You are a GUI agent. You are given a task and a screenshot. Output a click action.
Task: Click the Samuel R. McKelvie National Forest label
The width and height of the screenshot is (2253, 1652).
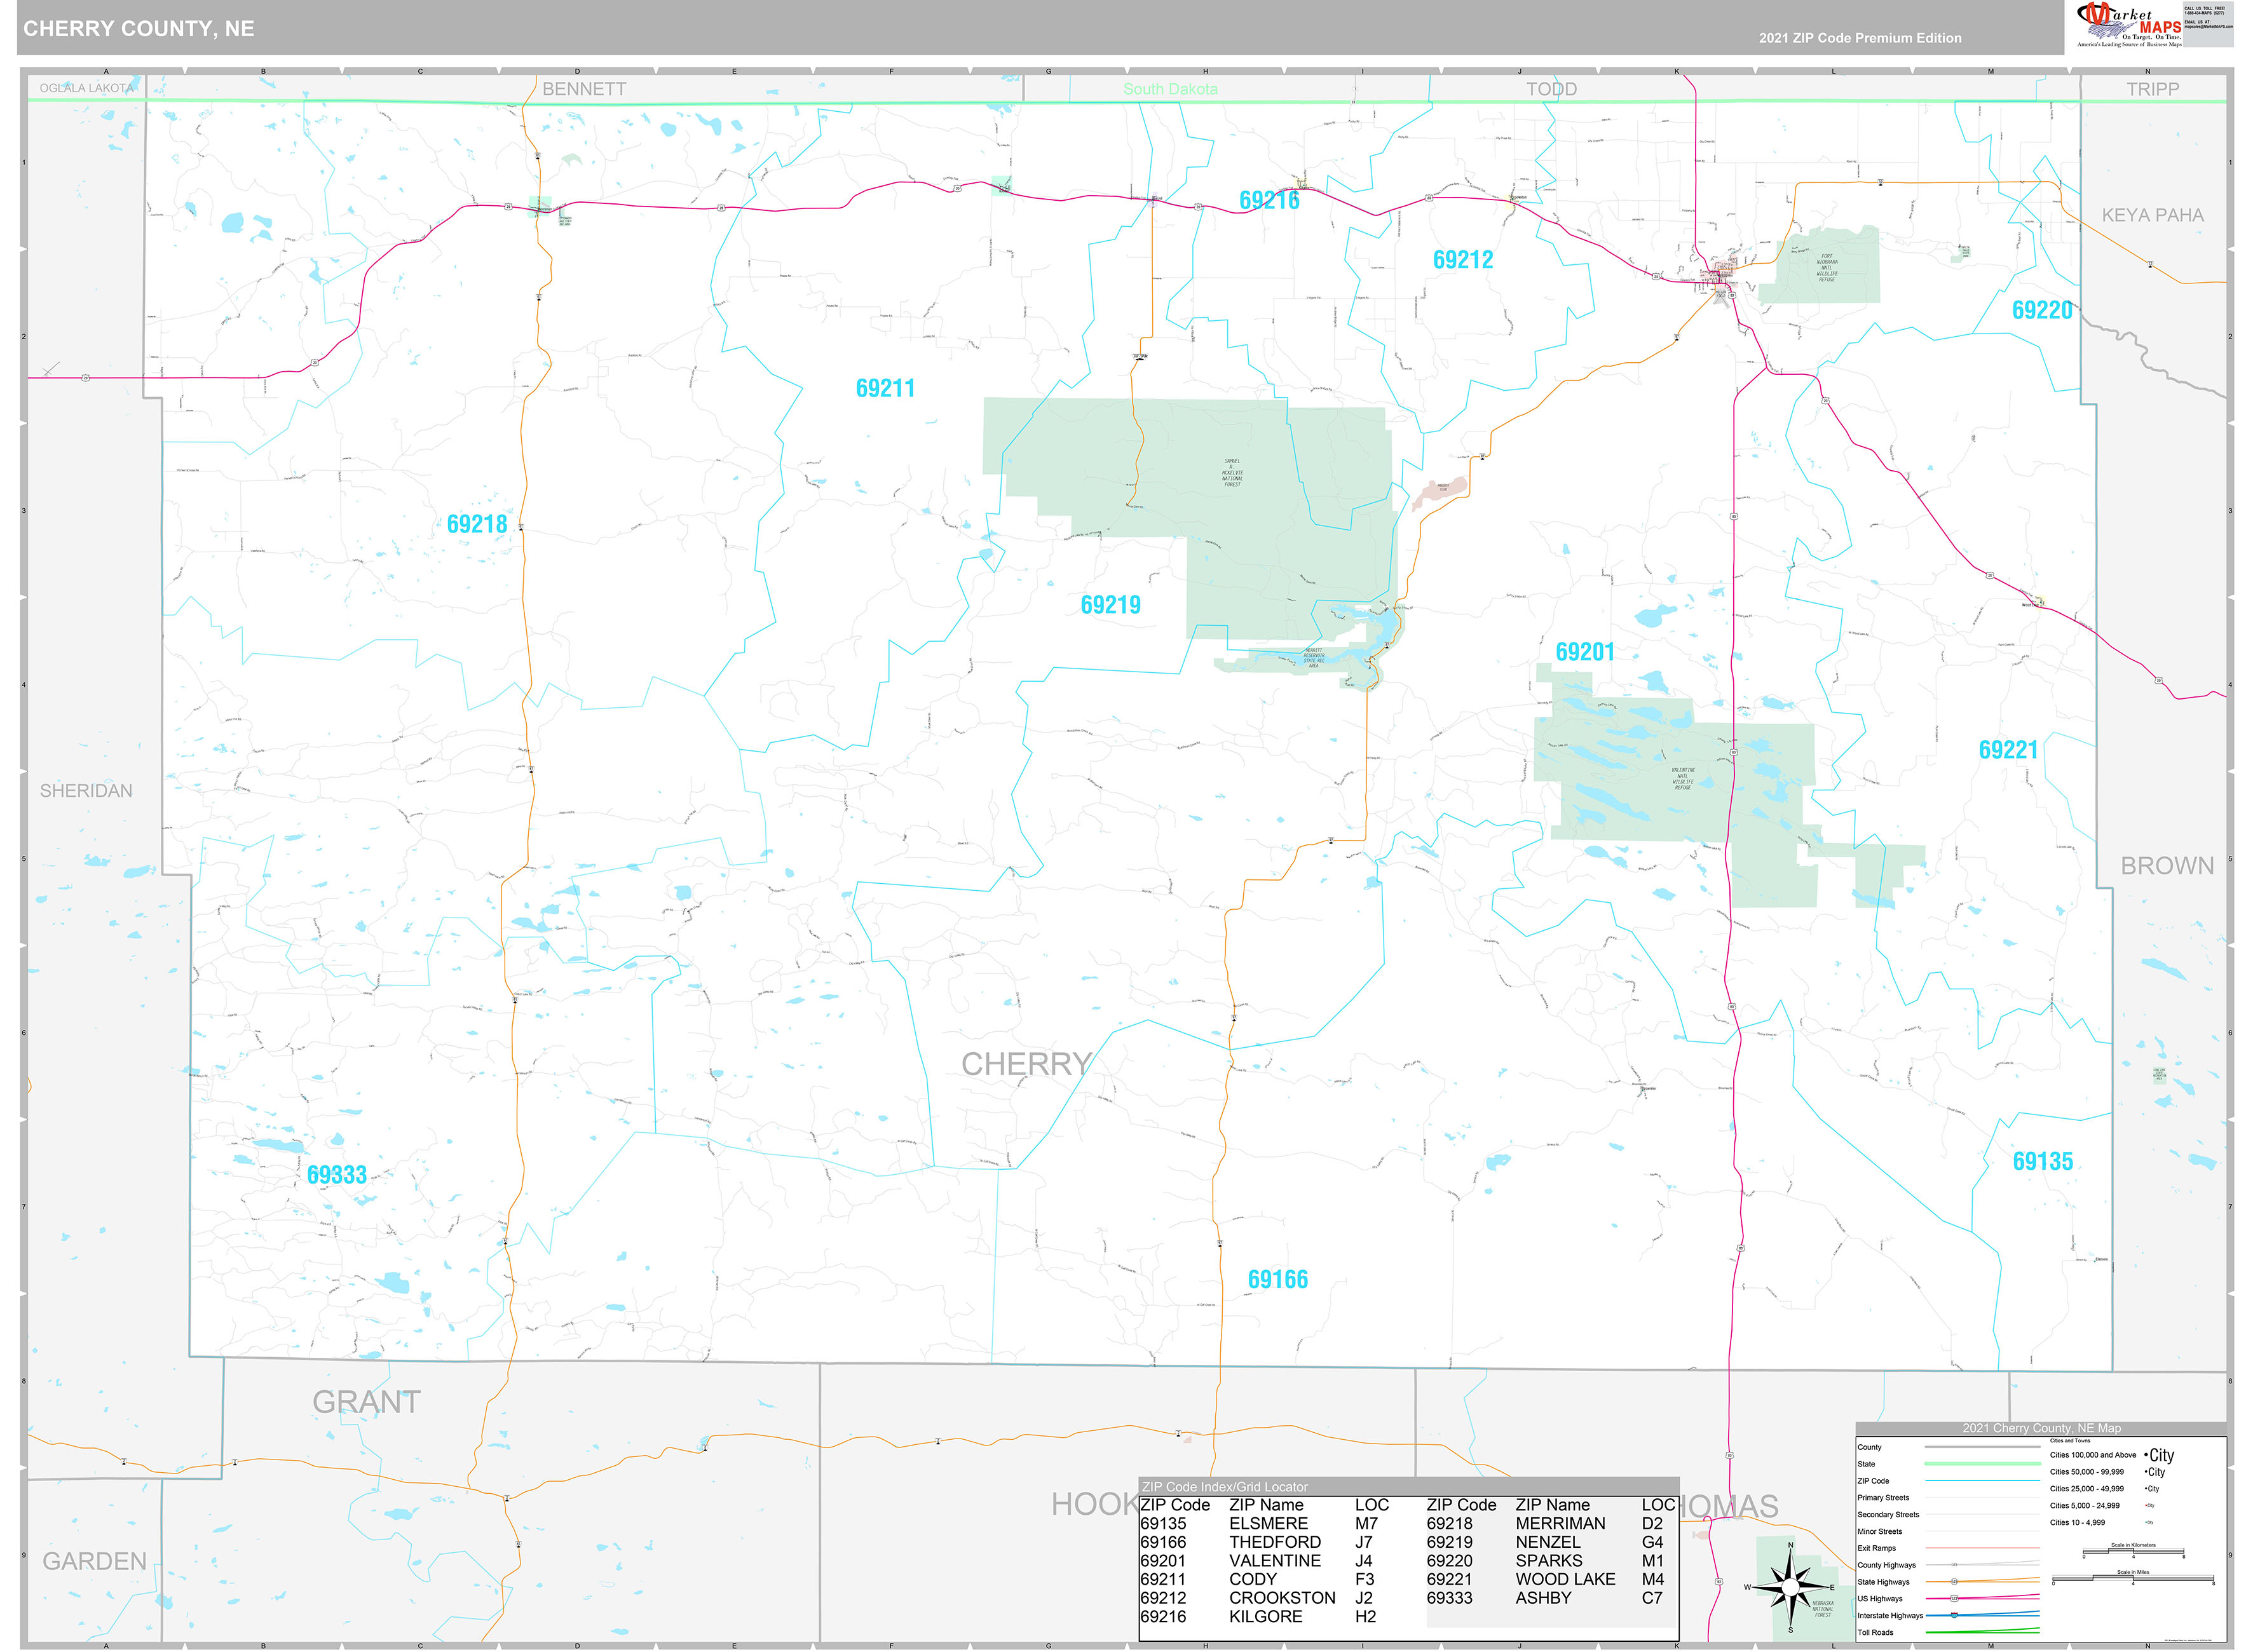[x=1232, y=473]
